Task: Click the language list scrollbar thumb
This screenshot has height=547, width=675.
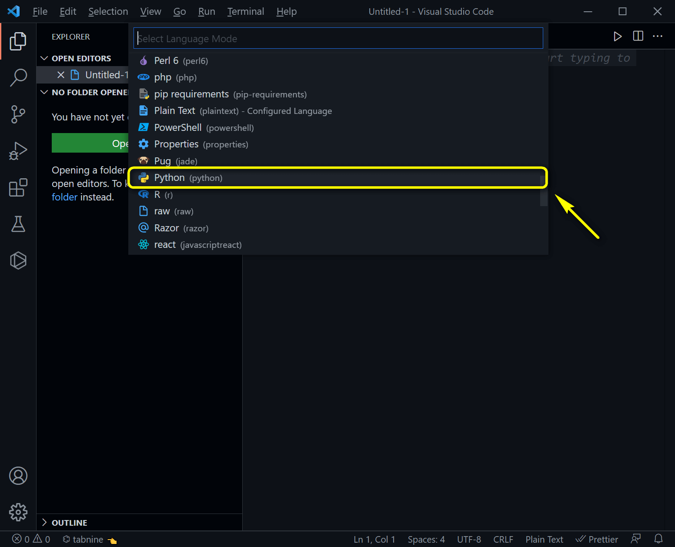Action: [544, 191]
